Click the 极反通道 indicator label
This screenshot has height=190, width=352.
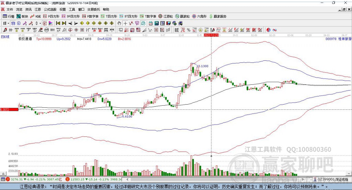(x=25, y=39)
